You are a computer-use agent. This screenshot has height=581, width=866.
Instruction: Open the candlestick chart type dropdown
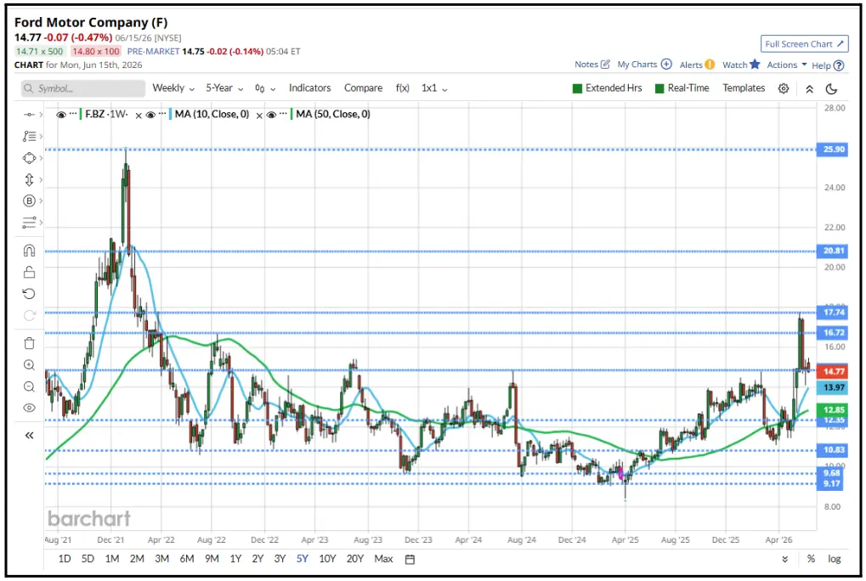click(x=265, y=88)
